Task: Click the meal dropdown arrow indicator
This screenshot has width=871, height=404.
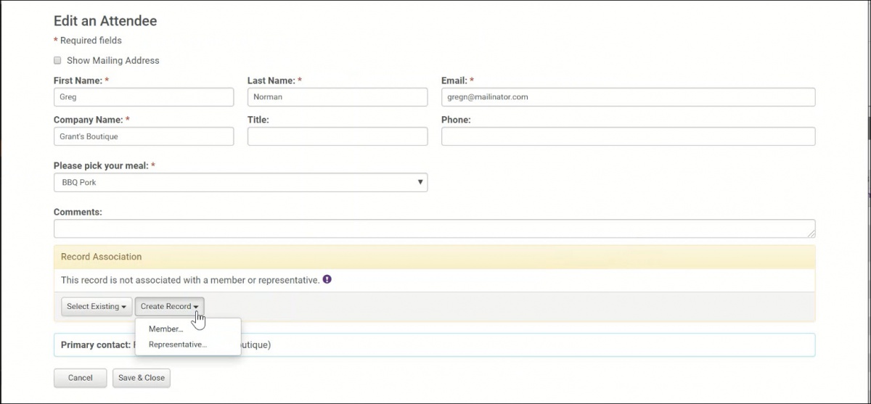Action: (x=420, y=183)
